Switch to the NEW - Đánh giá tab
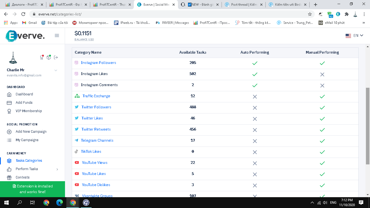 click(200, 5)
